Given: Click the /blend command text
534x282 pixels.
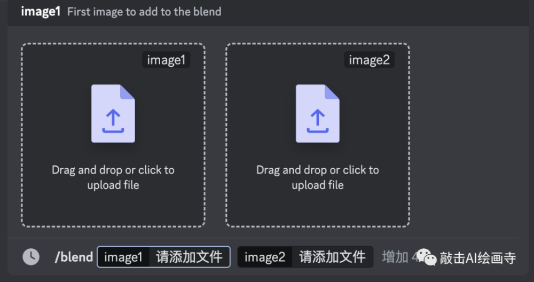Looking at the screenshot, I should click(x=74, y=257).
